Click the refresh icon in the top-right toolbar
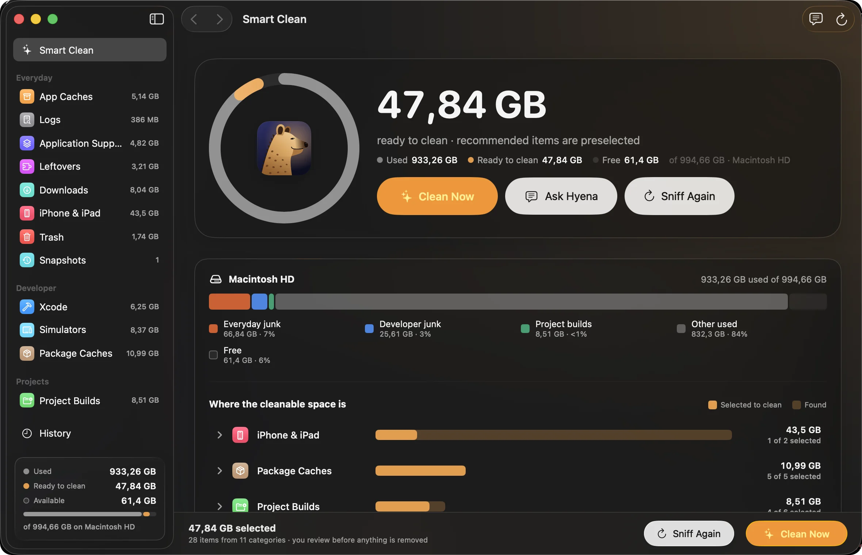The width and height of the screenshot is (862, 555). coord(842,19)
